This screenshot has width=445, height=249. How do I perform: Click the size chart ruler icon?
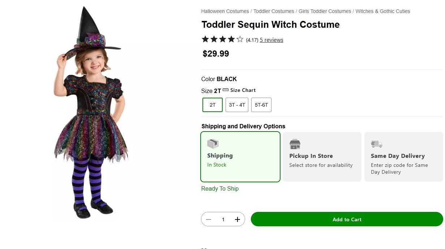coord(226,90)
